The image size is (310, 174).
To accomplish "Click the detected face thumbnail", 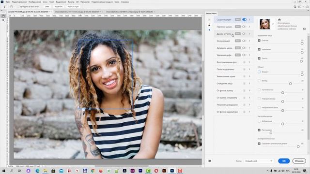I will [x=265, y=24].
